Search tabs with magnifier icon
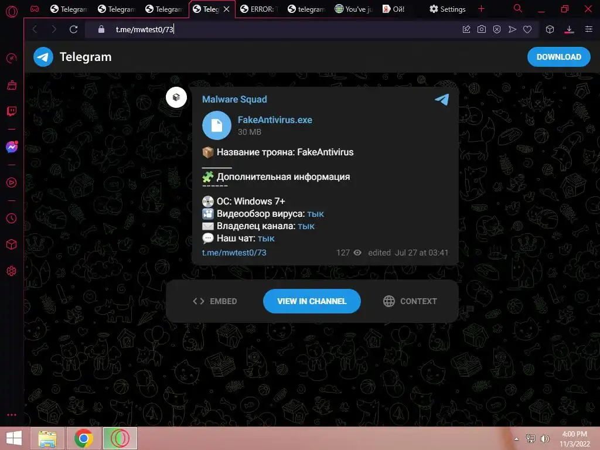 (518, 8)
